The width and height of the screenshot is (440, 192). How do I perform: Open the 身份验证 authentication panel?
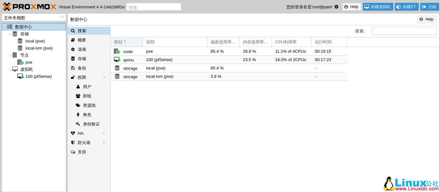click(x=91, y=124)
